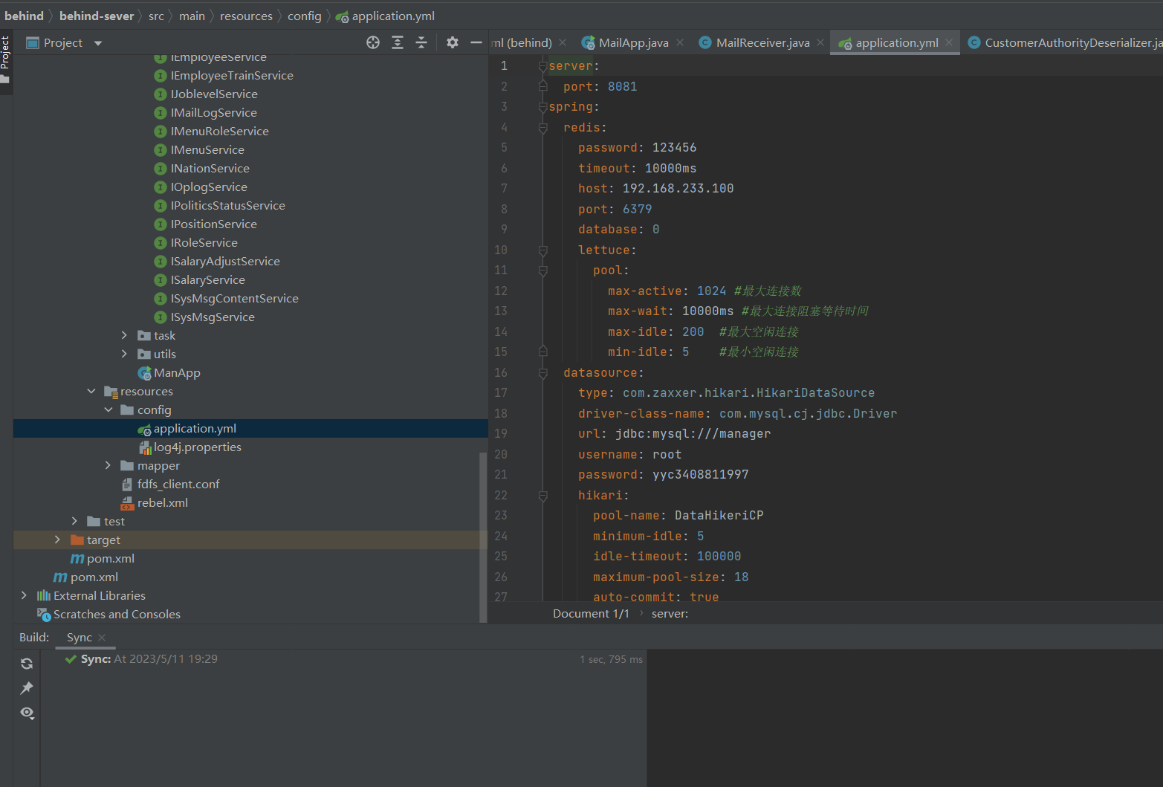
Task: Select log4j.properties file
Action: 190,447
